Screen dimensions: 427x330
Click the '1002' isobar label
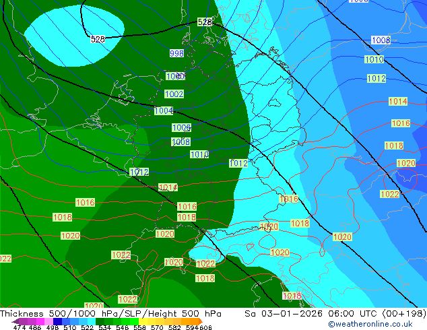[x=174, y=94]
